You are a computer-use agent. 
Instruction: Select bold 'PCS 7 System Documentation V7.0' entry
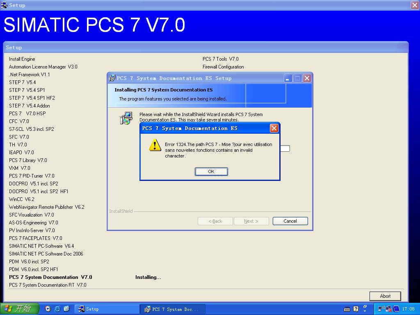50,277
